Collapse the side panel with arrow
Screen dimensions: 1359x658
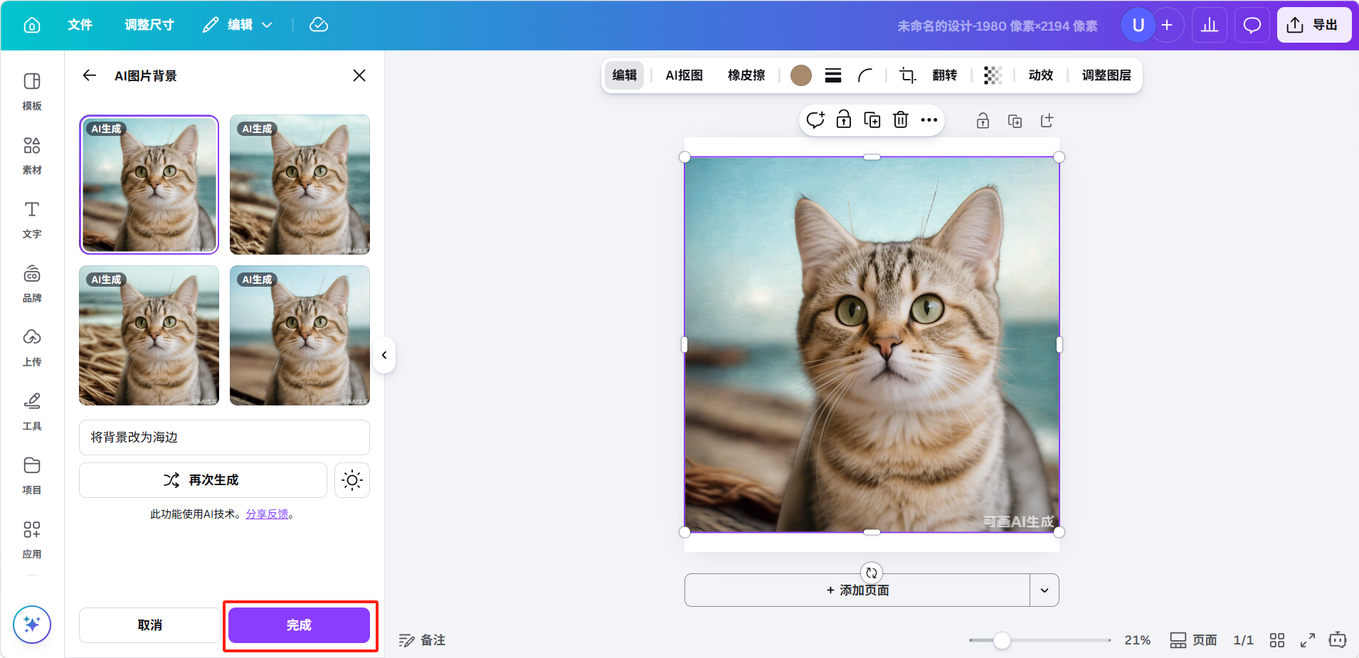coord(384,355)
